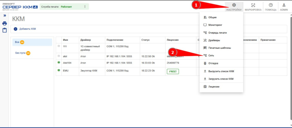Select the radio button for Atol104 row
292x128 pixels.
click(59, 62)
